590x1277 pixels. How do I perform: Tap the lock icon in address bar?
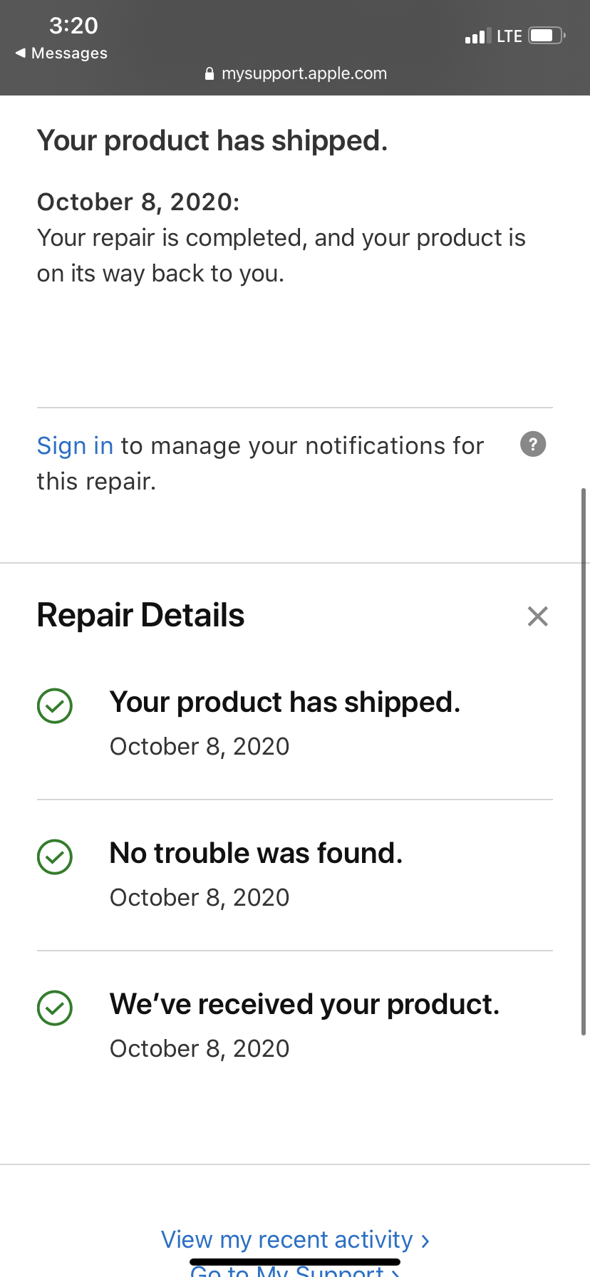click(x=209, y=73)
